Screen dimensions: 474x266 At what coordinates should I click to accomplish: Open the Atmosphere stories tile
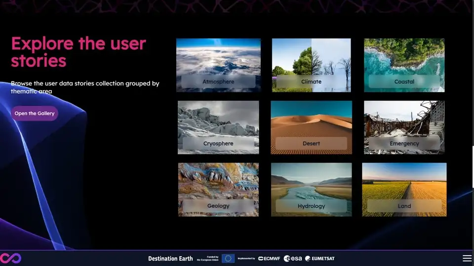(x=218, y=65)
